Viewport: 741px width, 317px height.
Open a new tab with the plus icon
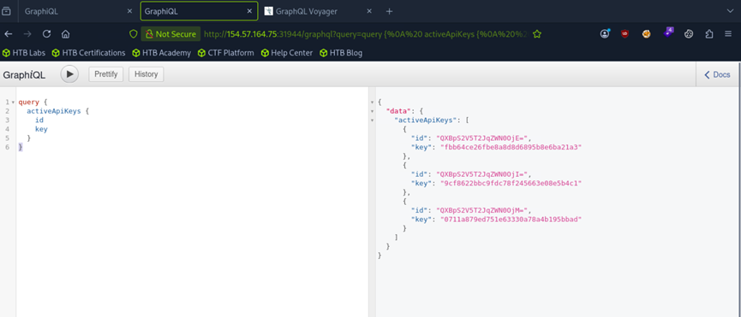390,11
